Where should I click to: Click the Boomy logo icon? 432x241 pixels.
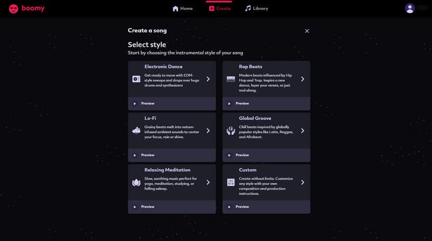pyautogui.click(x=14, y=8)
